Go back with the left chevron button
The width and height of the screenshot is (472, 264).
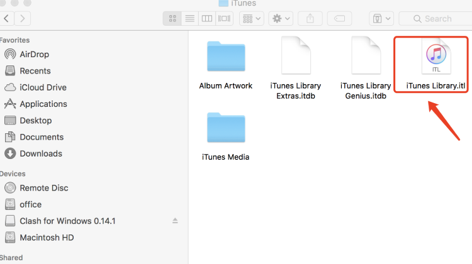[6, 19]
